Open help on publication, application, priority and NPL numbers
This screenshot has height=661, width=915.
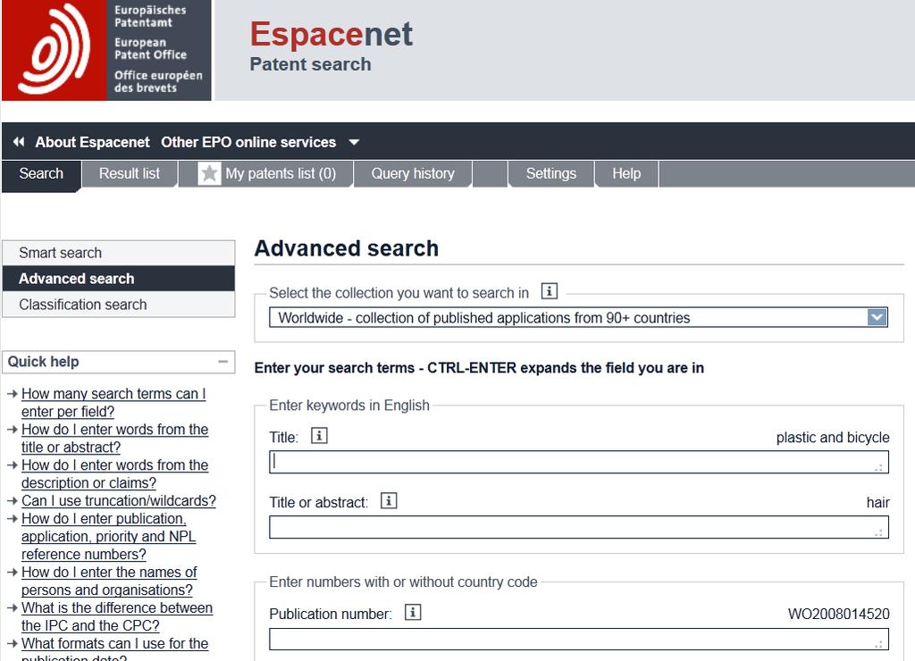pos(108,536)
